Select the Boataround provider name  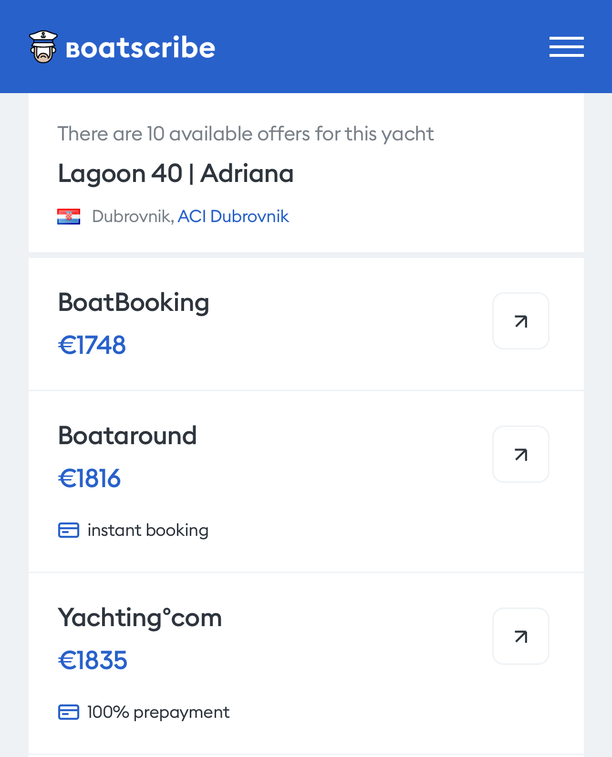pyautogui.click(x=127, y=436)
